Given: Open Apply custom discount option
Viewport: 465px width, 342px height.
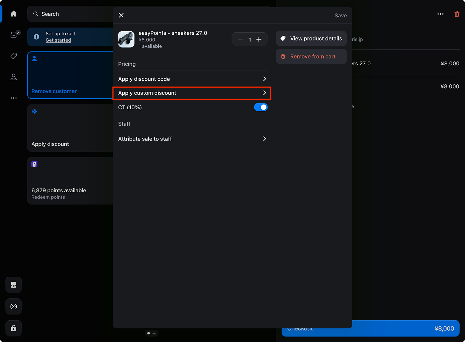Looking at the screenshot, I should pyautogui.click(x=192, y=93).
